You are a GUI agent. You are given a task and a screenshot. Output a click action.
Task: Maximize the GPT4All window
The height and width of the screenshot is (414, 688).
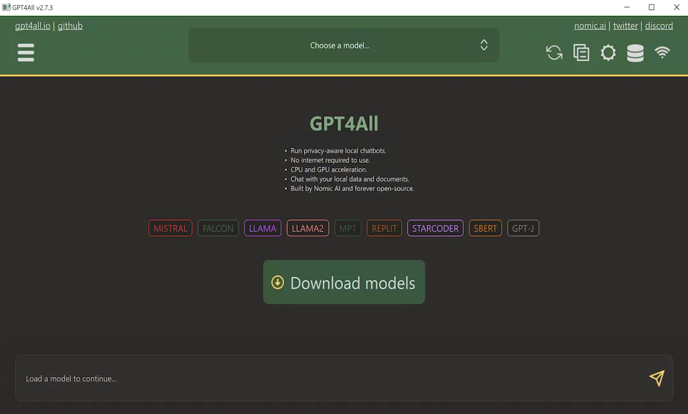click(652, 7)
